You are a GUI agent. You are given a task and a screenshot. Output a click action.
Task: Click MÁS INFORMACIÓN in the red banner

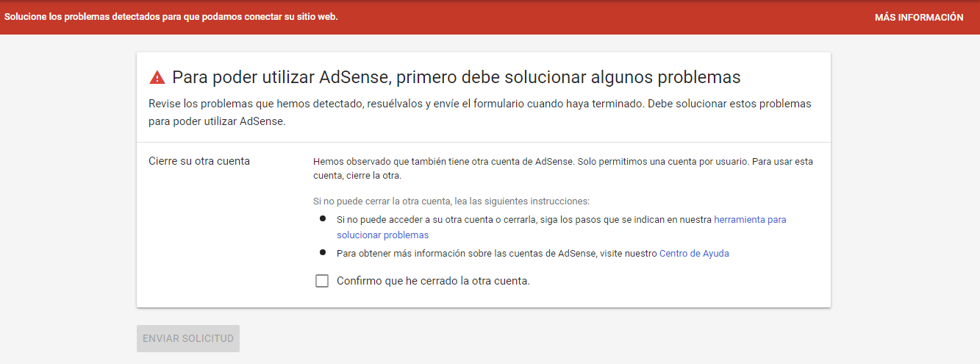pyautogui.click(x=919, y=18)
